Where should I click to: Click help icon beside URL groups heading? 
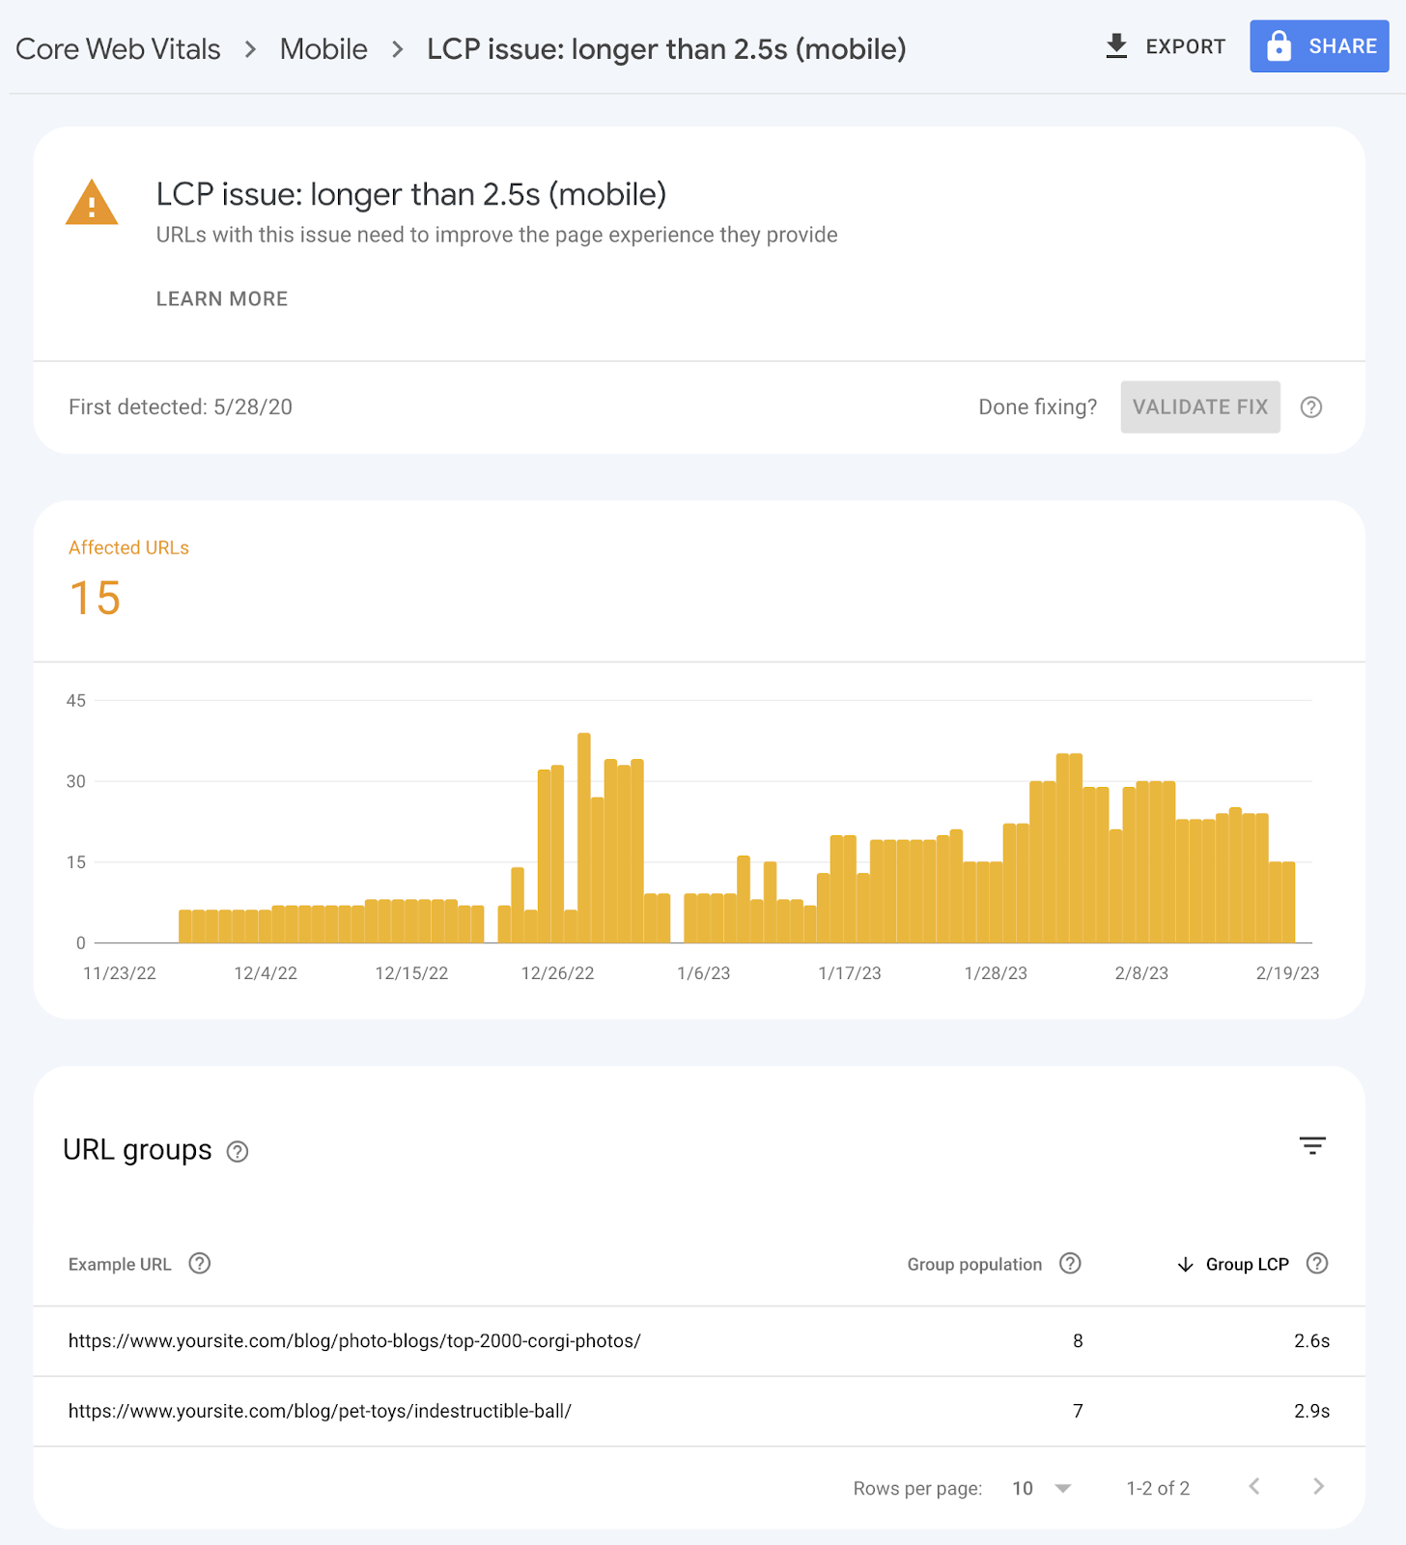(x=238, y=1151)
